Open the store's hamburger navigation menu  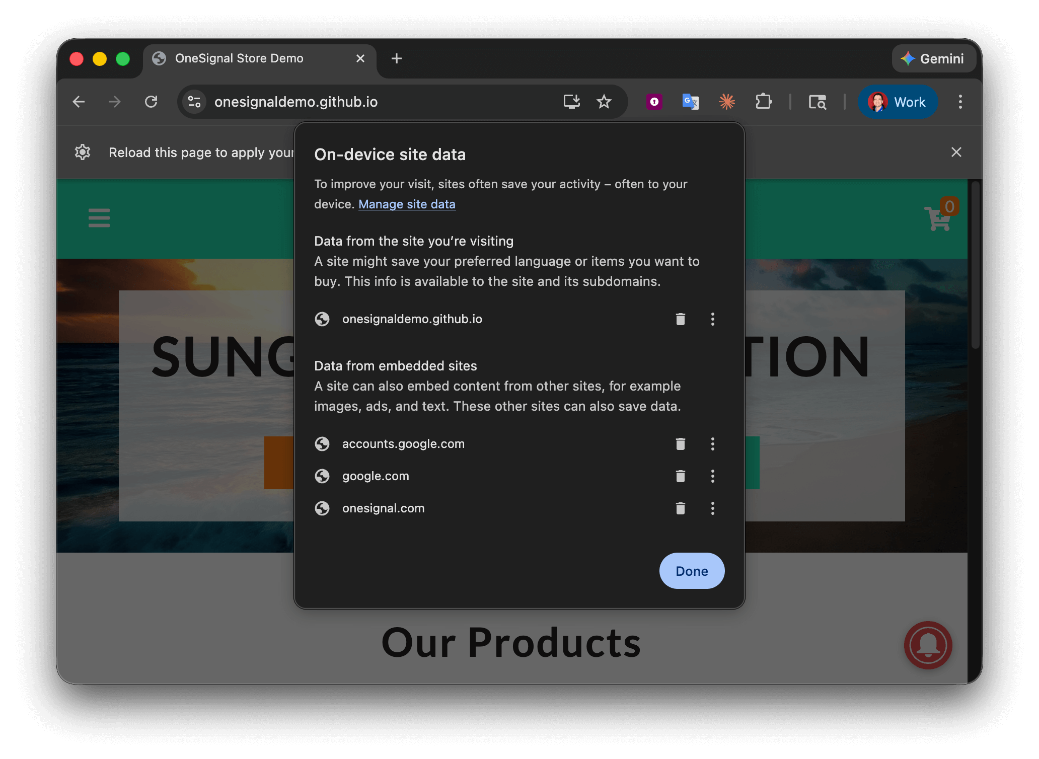coord(99,218)
